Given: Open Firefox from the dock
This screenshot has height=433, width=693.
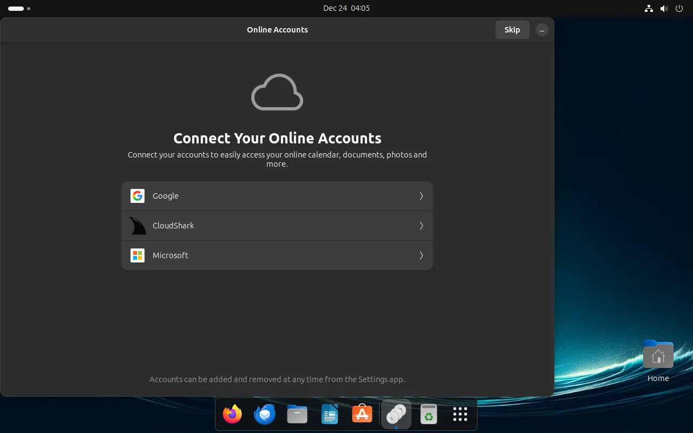Looking at the screenshot, I should pyautogui.click(x=232, y=415).
